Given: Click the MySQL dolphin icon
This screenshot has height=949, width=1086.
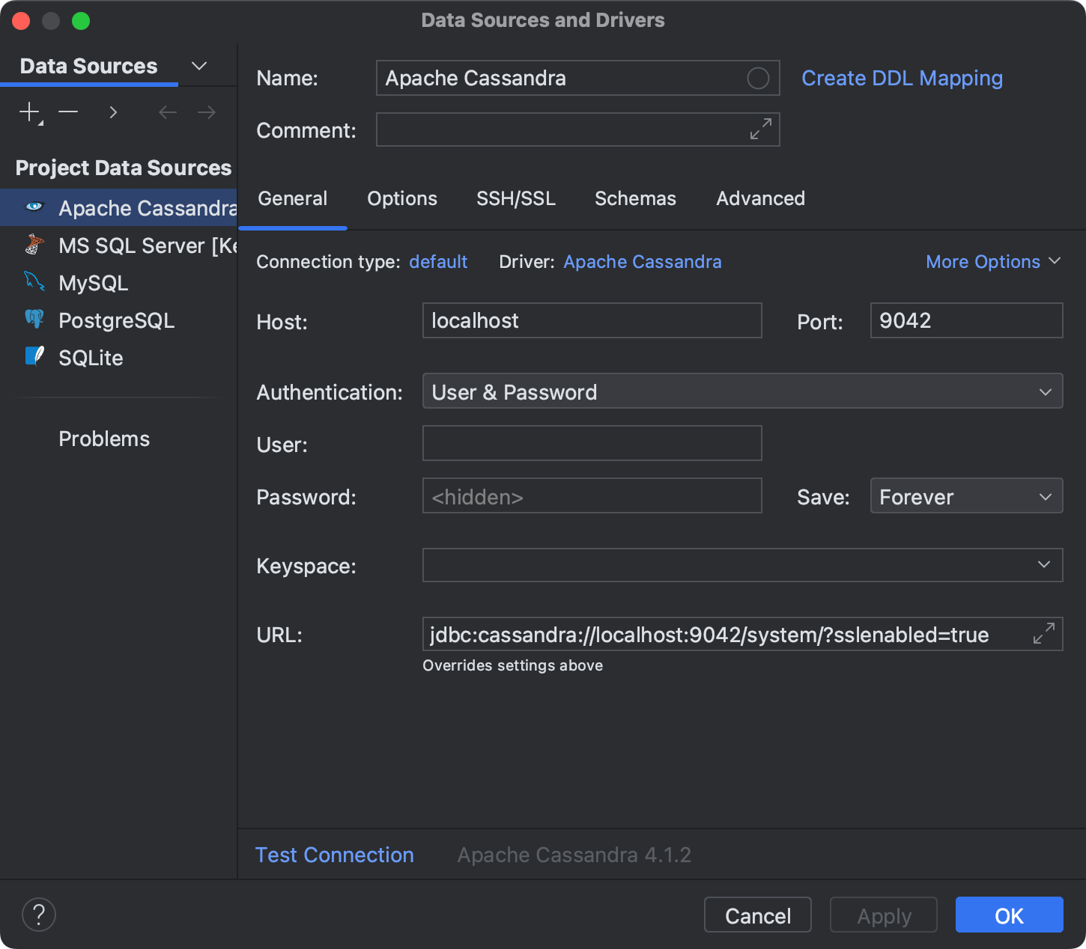Looking at the screenshot, I should 33,282.
